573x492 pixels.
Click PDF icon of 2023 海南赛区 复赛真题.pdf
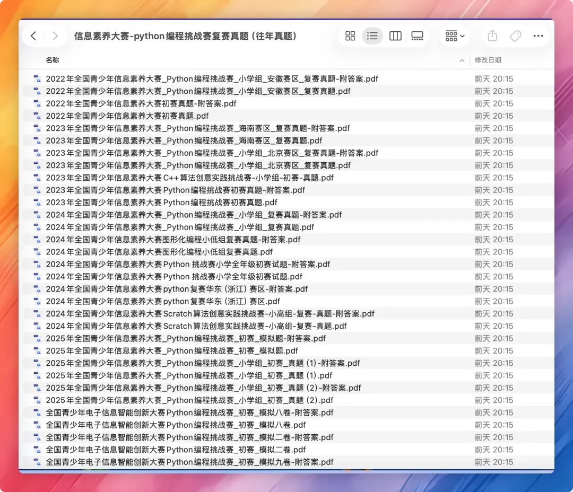[x=37, y=140]
